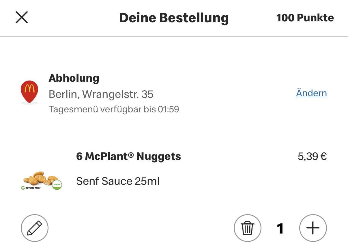The width and height of the screenshot is (348, 252).
Task: Select the address Berlin, Wrangelstr. 35
Action: pyautogui.click(x=101, y=94)
